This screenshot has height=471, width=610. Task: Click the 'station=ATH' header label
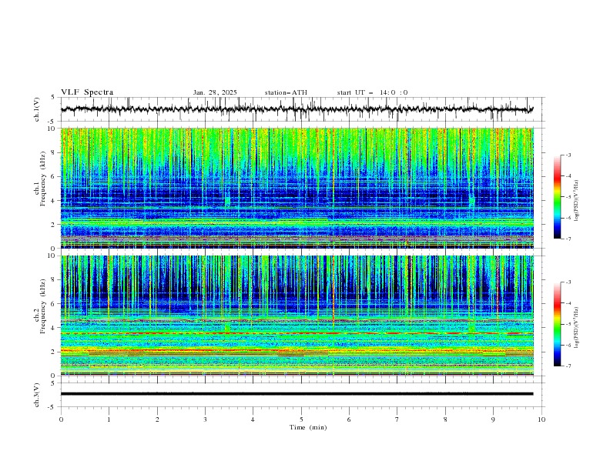(x=286, y=92)
